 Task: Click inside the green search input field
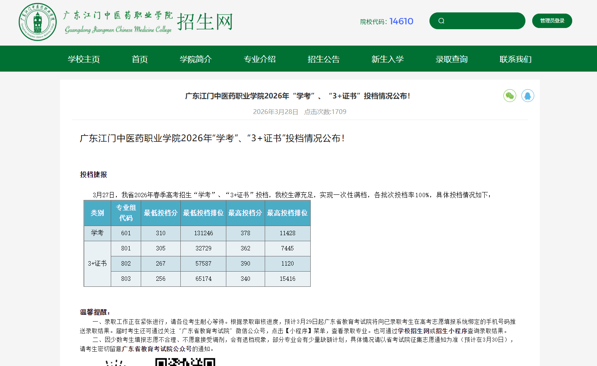[x=480, y=21]
